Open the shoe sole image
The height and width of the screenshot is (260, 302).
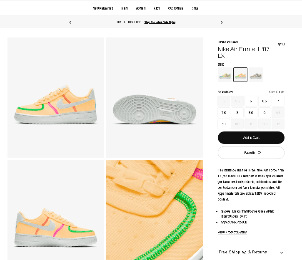tap(154, 97)
